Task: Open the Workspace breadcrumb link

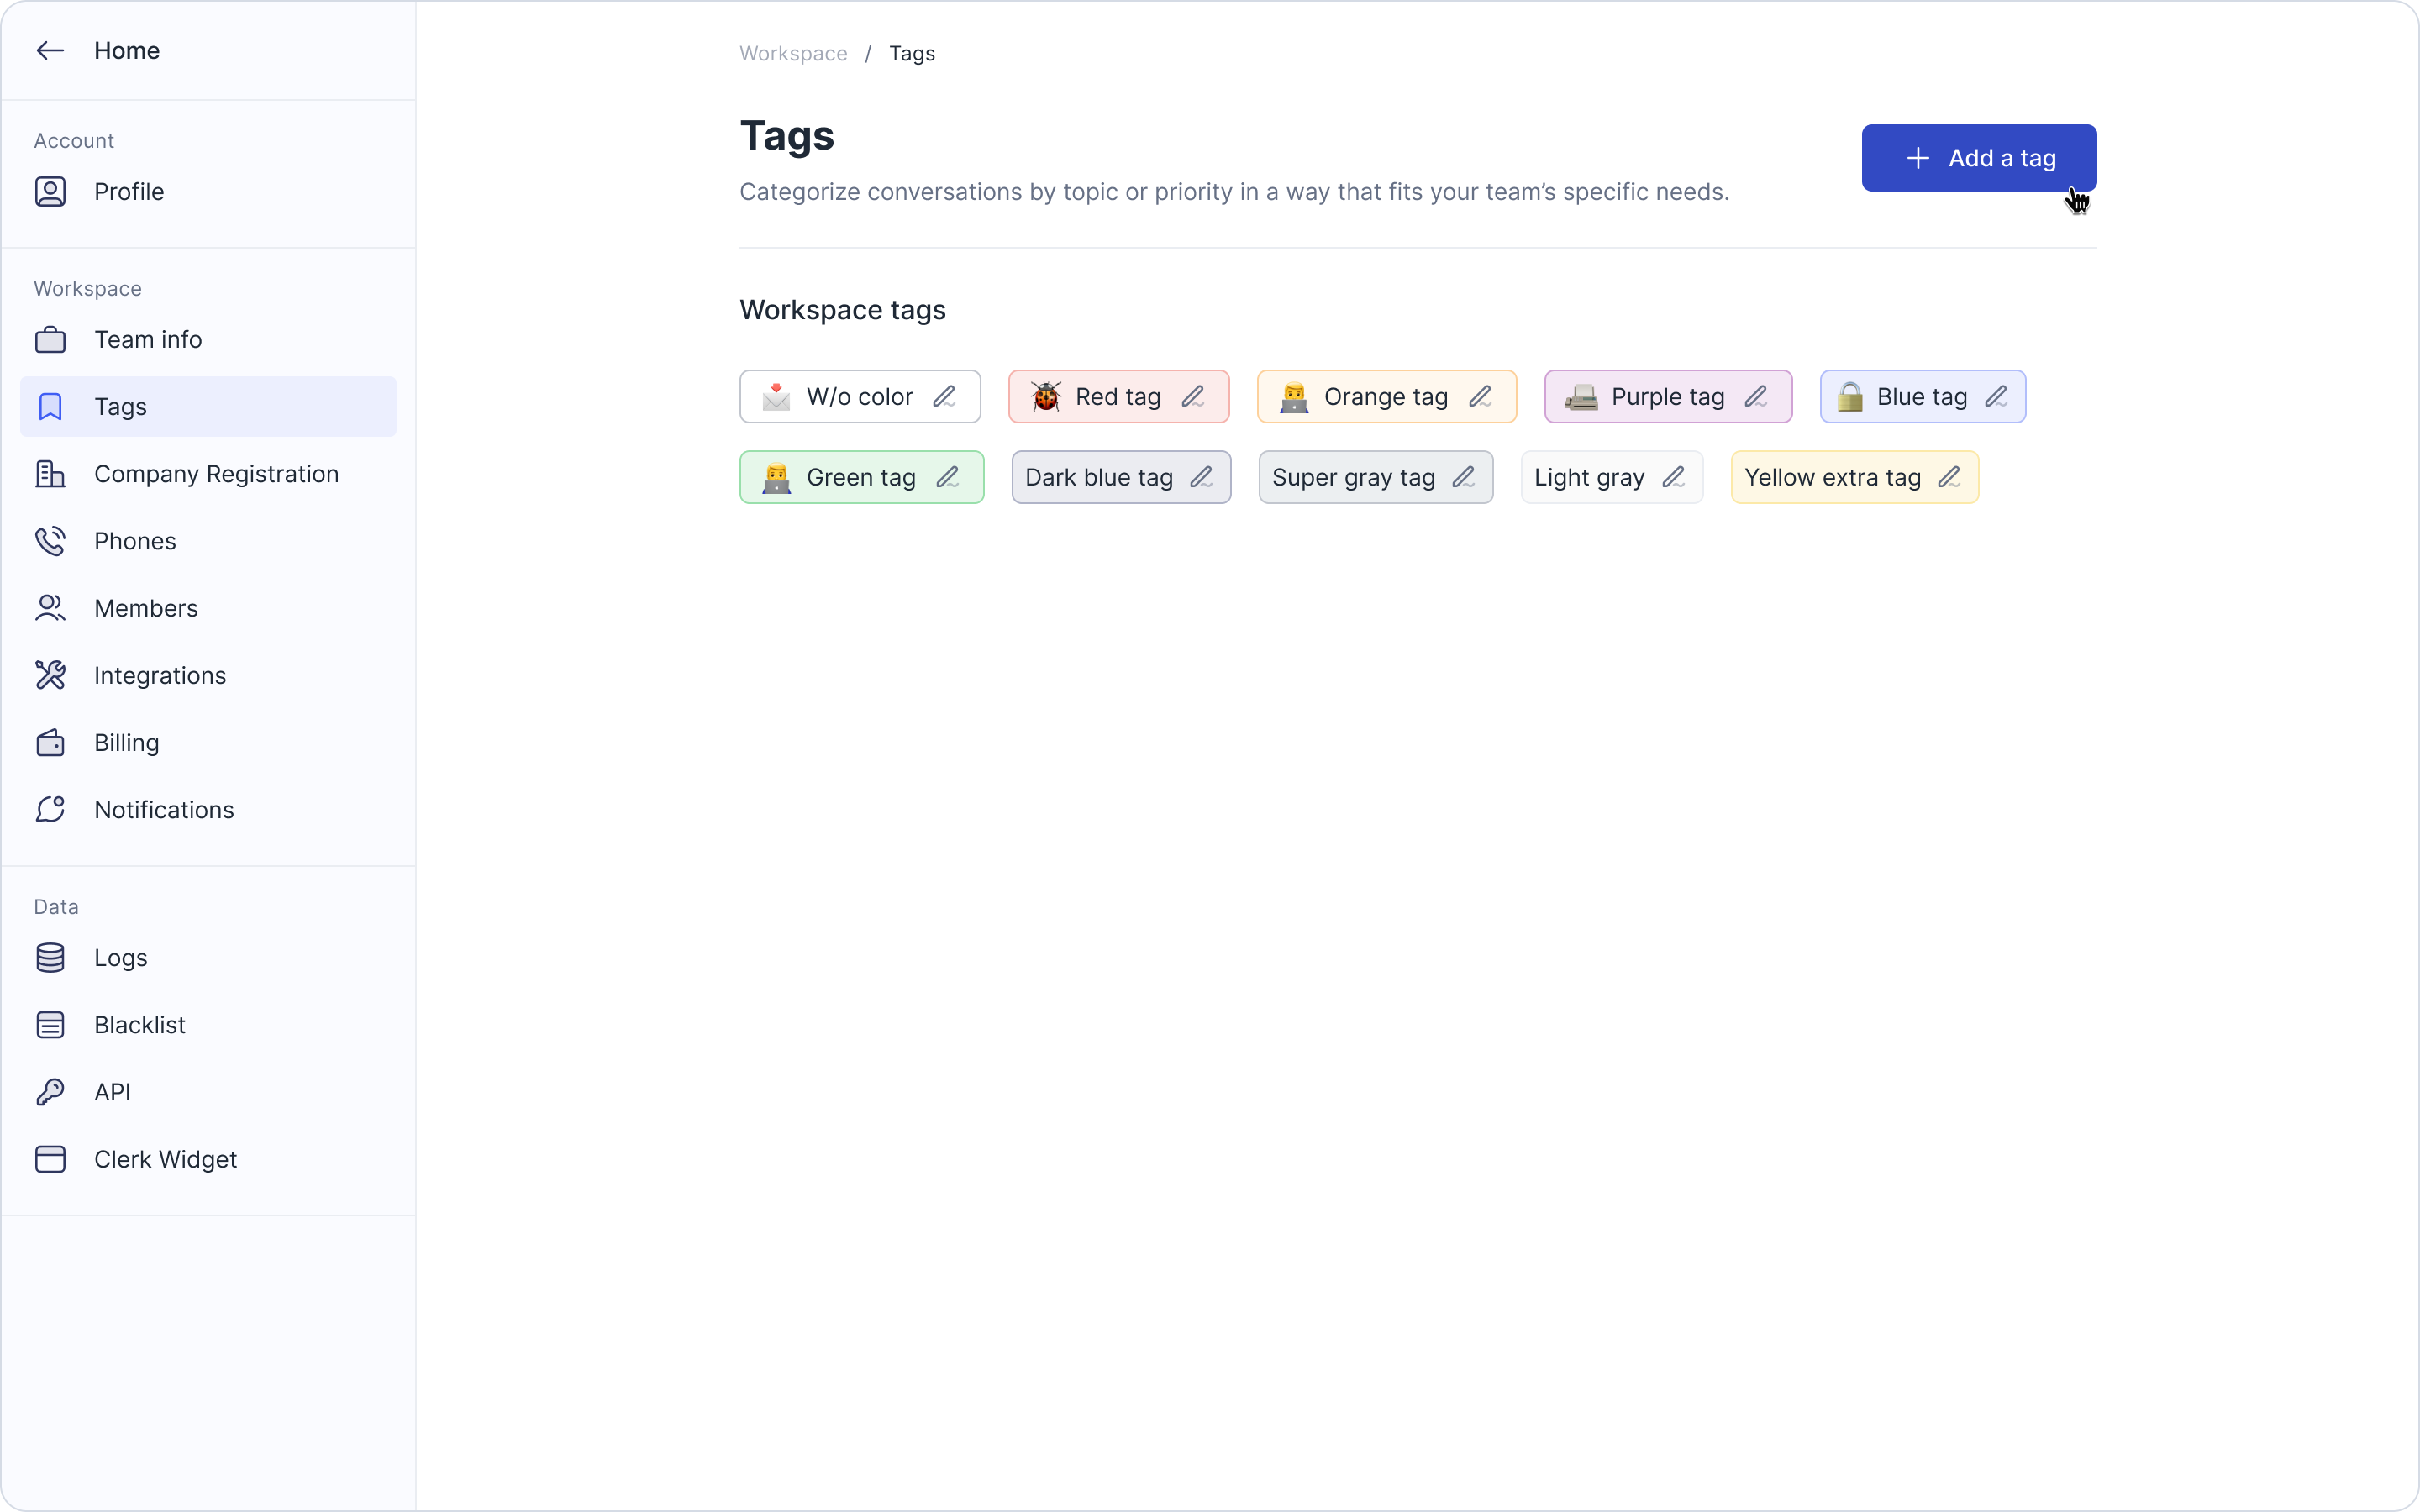Action: click(793, 54)
